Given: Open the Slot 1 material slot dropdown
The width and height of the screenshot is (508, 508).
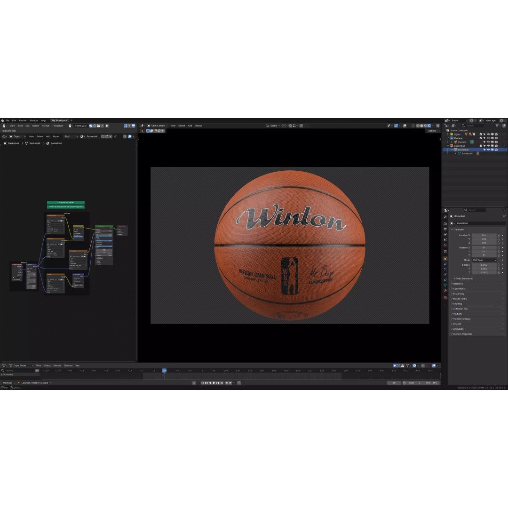Looking at the screenshot, I should [71, 136].
